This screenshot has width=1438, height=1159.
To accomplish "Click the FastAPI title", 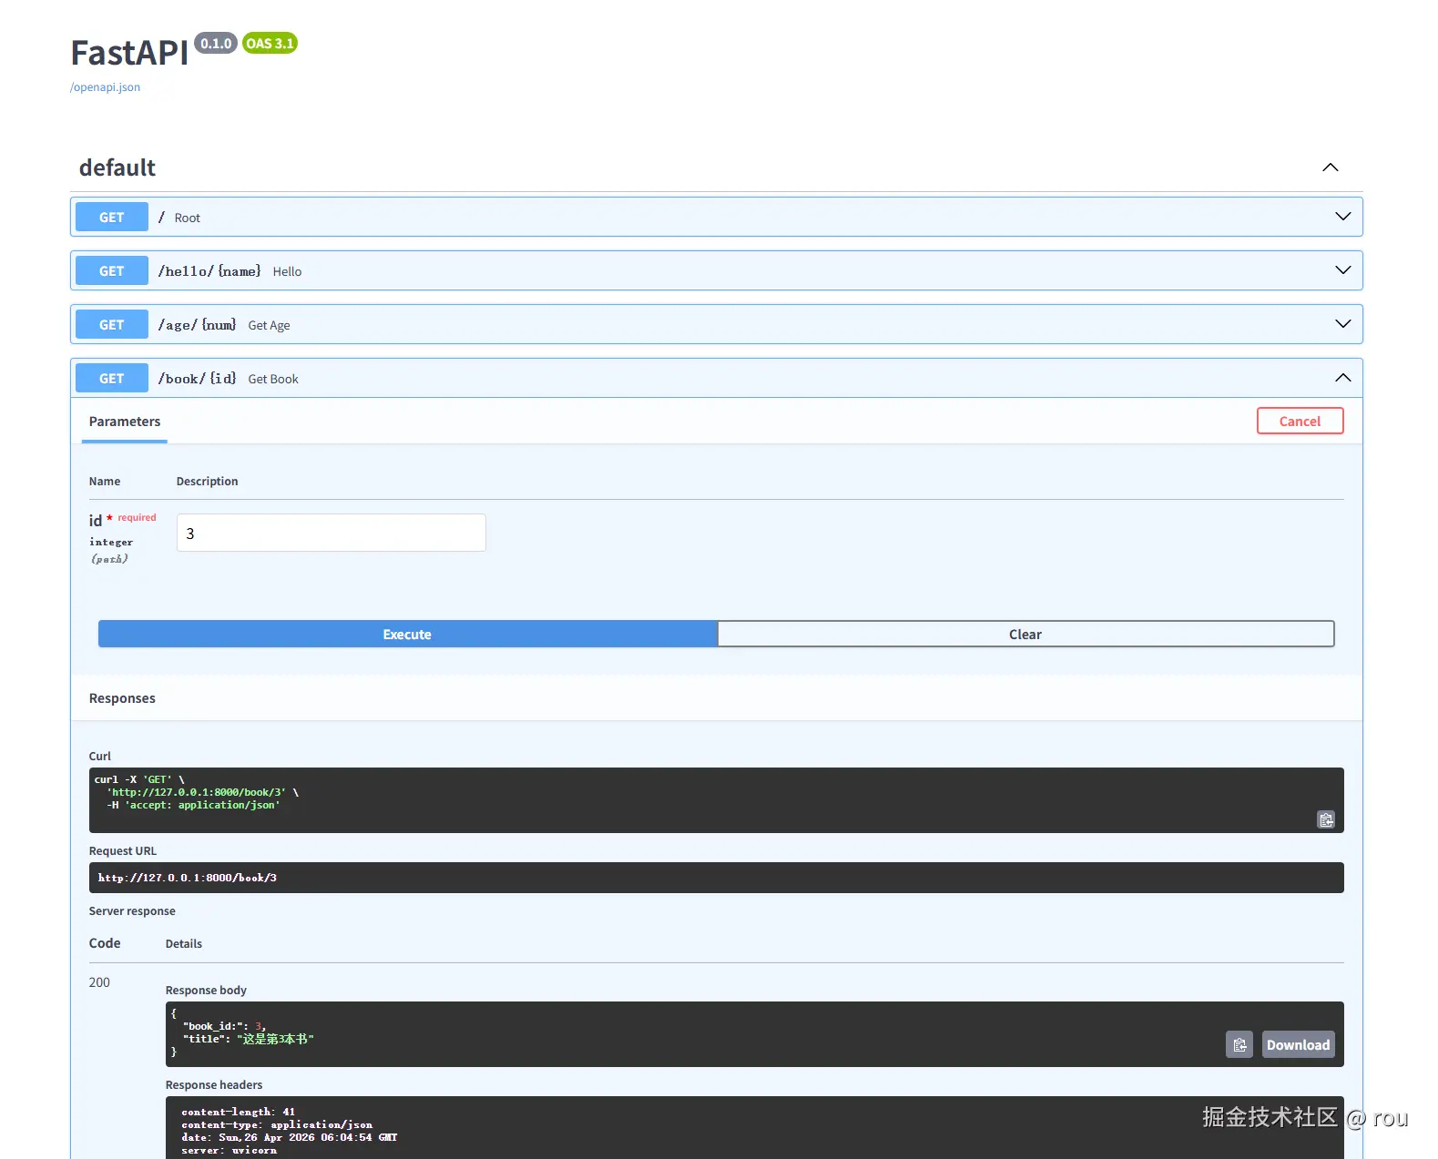I will (x=130, y=53).
